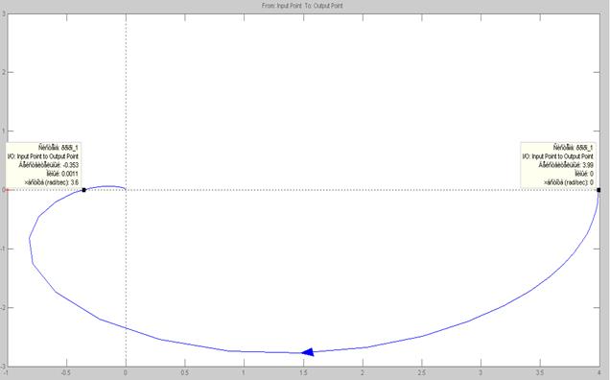The height and width of the screenshot is (380, 610).
Task: Click the origin where the dotted axes cross
Action: pos(126,190)
